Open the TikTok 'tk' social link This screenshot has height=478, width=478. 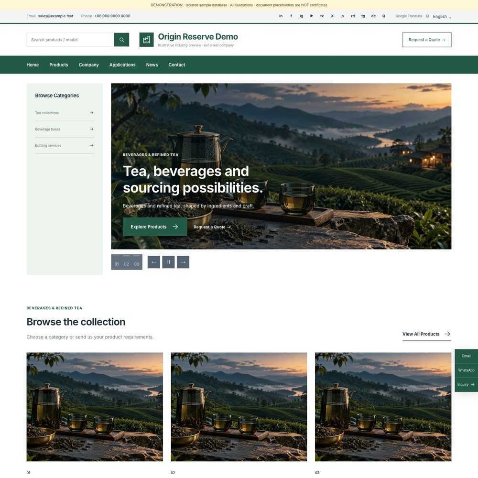coord(322,16)
